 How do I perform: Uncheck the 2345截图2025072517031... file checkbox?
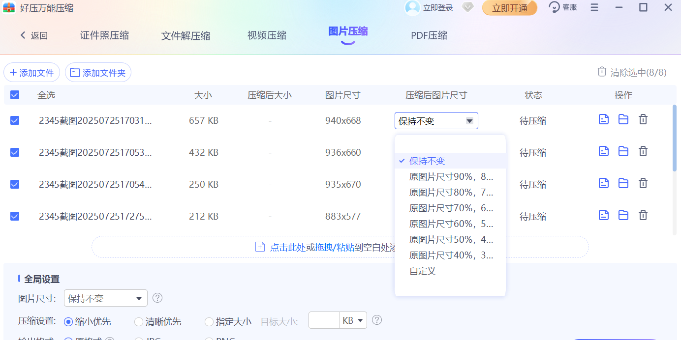(15, 120)
